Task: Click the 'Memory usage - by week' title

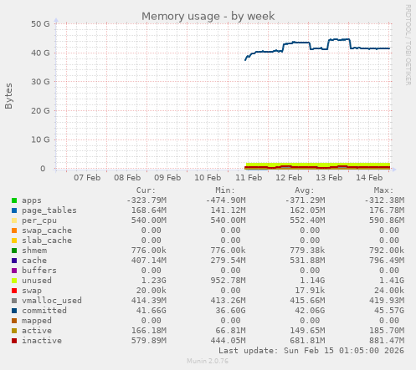Action: [208, 16]
